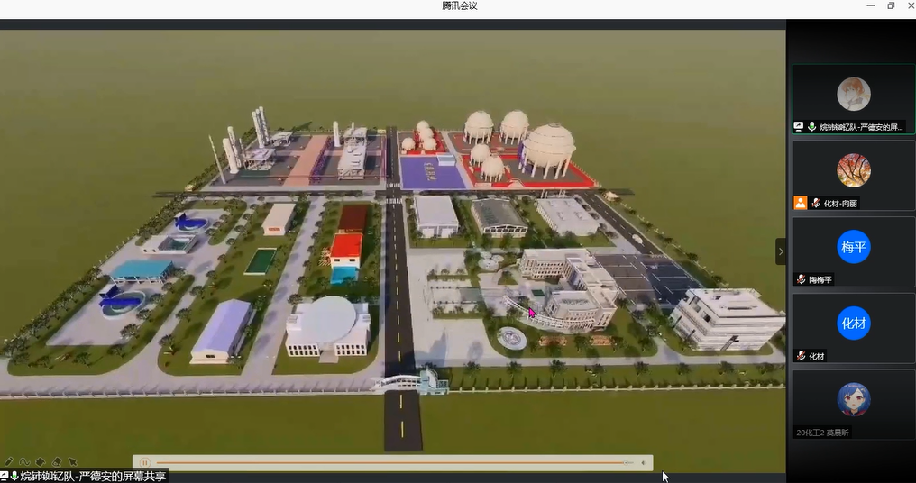Open the 20化工2 participant tile
The image size is (916, 483).
[x=853, y=399]
